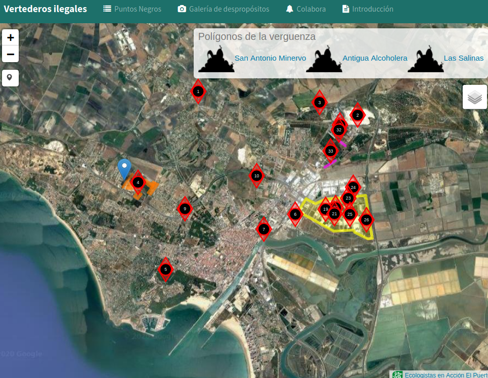
Task: Select dump marker number 2
Action: click(x=358, y=115)
